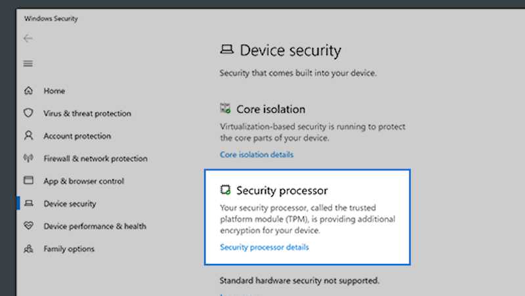Click the laptop icon beside the page title
The width and height of the screenshot is (525, 296).
pos(226,50)
